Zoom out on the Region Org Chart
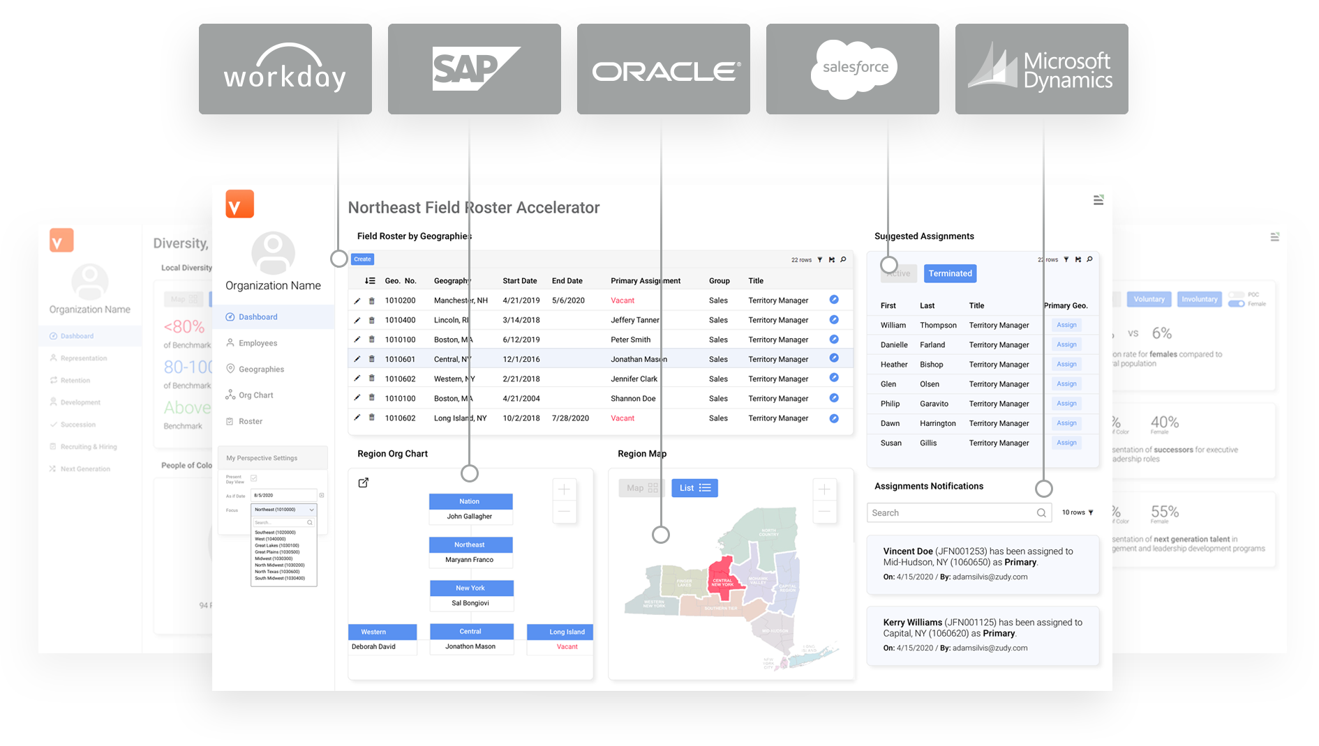The width and height of the screenshot is (1319, 746). pyautogui.click(x=564, y=512)
